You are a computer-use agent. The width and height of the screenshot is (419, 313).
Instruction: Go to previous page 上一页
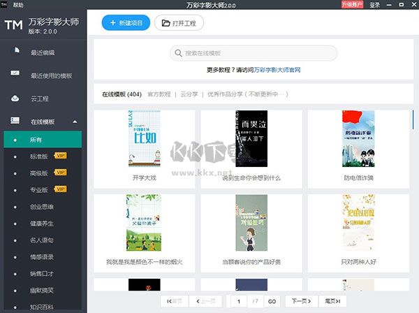[x=205, y=301]
